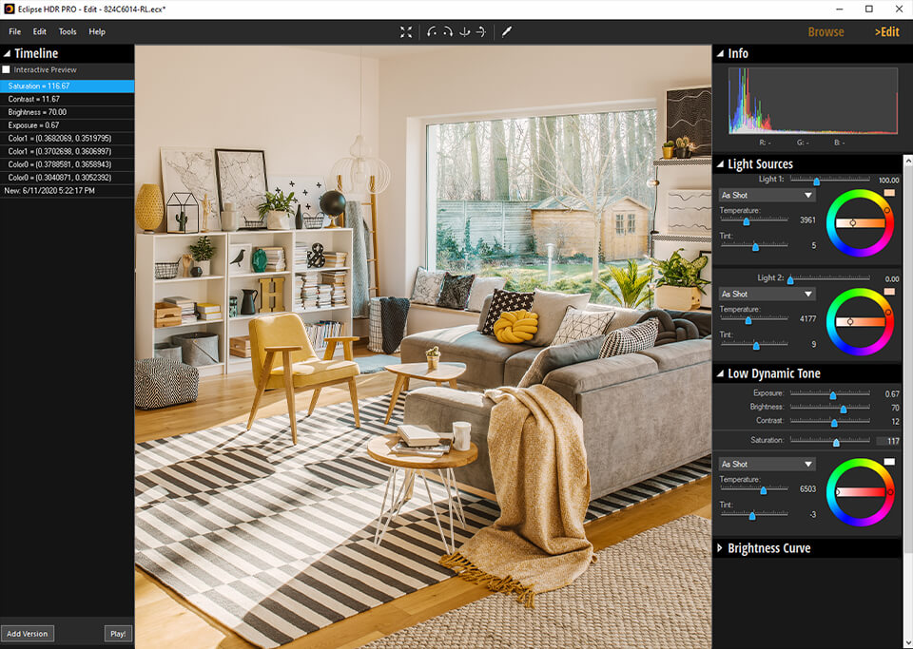The image size is (913, 649).
Task: Click the fit-to-screen arrows icon
Action: 406,32
